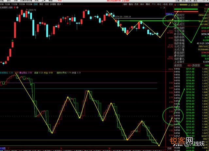
Task: Open the 分析 menu
Action: pos(16,1)
